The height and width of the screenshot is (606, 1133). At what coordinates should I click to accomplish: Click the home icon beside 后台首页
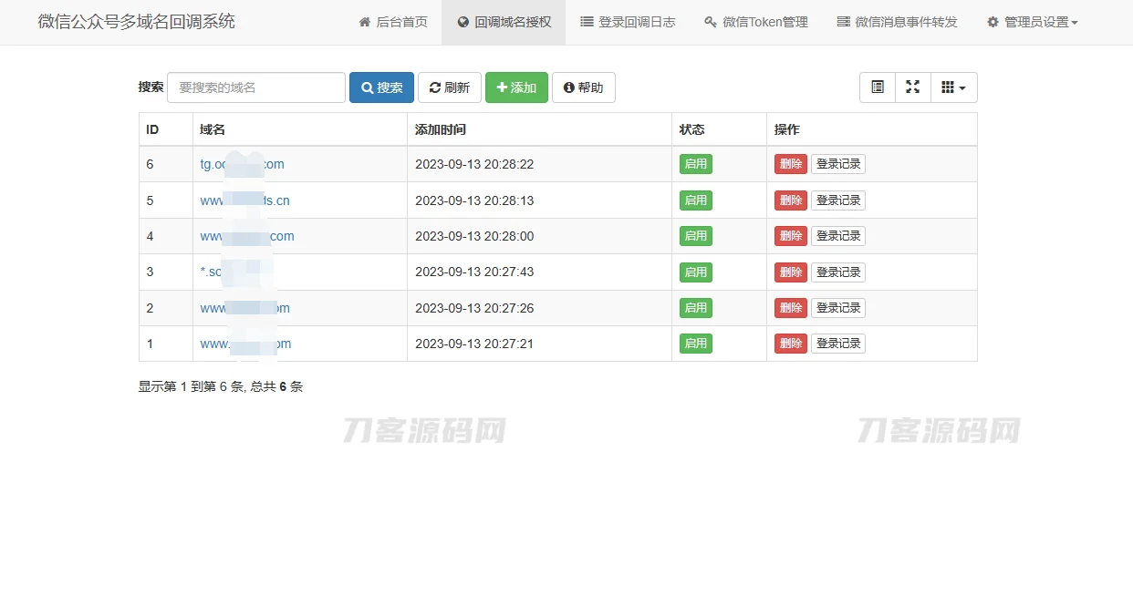[365, 23]
